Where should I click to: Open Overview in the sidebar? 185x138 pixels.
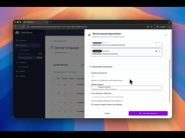pos(23,41)
